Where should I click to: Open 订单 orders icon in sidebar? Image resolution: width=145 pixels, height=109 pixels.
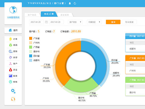click(11, 39)
